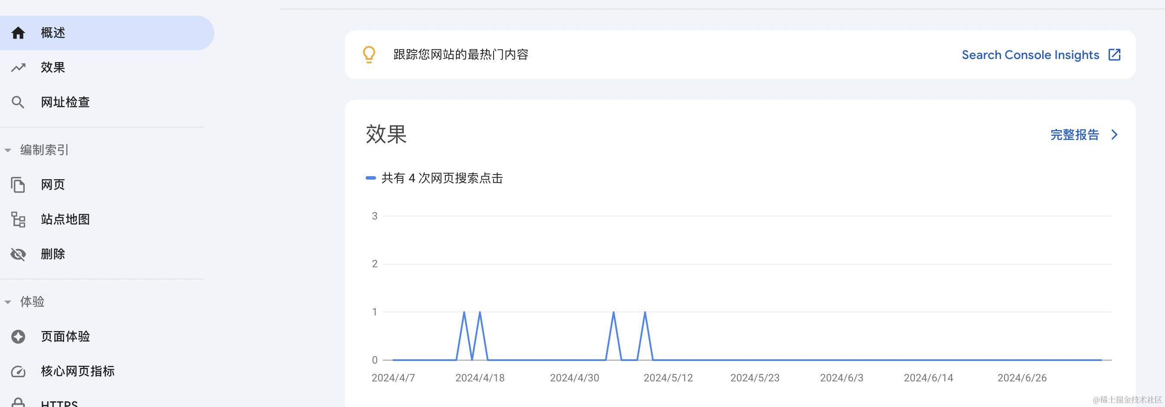Click the 跟踪您网站的最热门内容 tip text
The width and height of the screenshot is (1165, 407).
point(461,55)
